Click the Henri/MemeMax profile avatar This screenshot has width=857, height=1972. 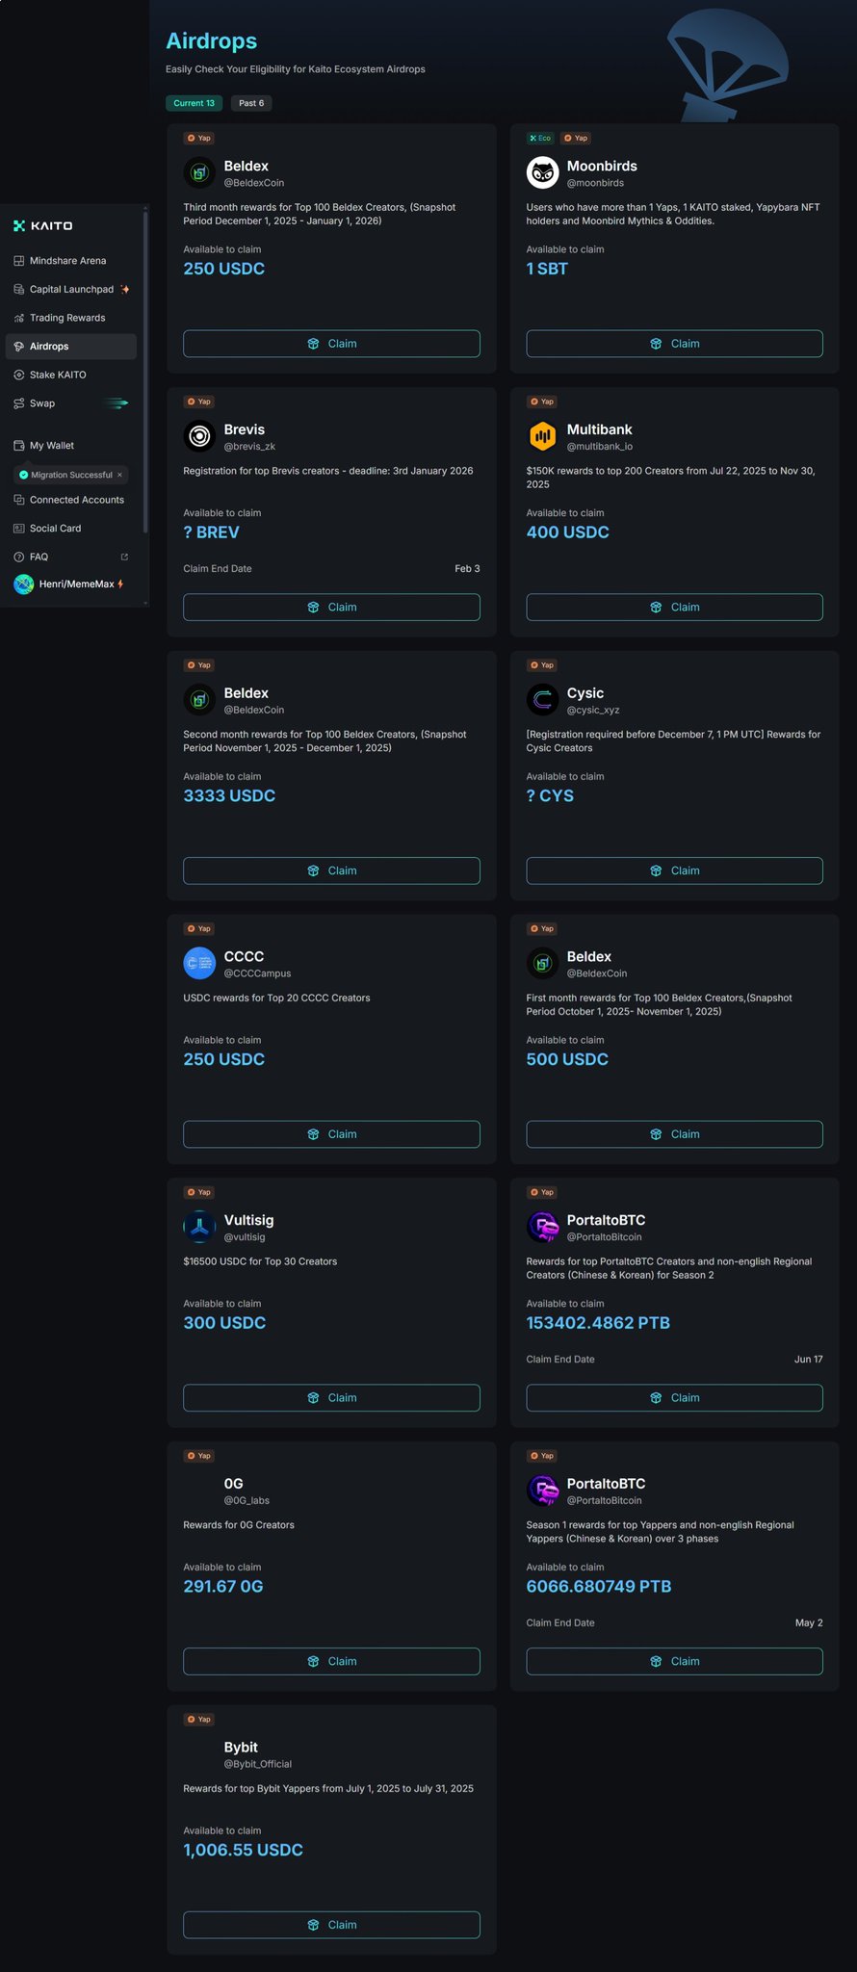[23, 584]
